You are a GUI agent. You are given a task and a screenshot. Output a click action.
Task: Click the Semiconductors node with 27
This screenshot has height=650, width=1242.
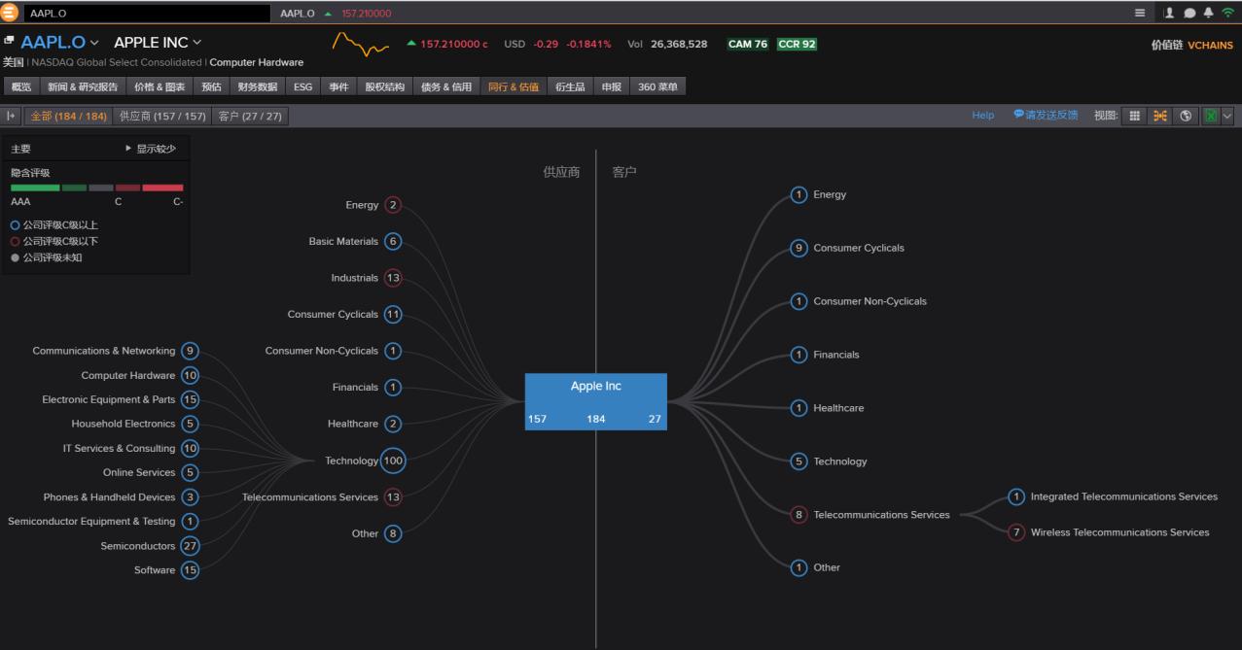coord(191,545)
